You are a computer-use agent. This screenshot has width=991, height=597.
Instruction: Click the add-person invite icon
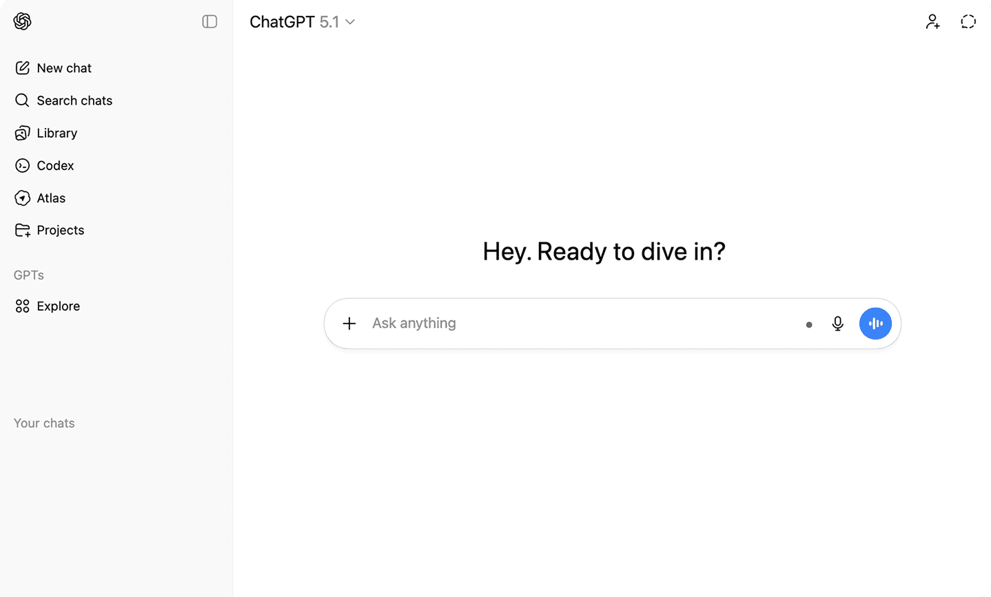932,22
